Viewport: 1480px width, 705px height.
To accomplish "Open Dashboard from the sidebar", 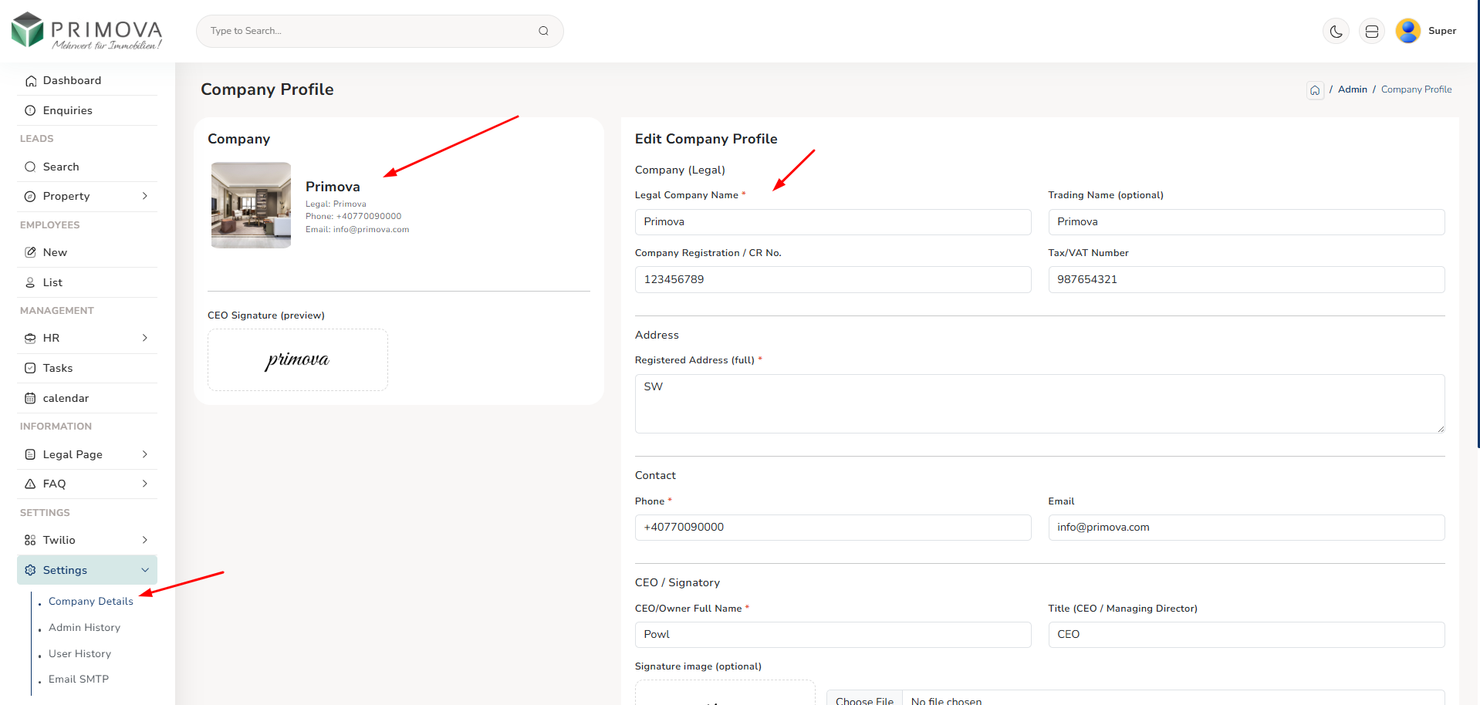I will [72, 81].
